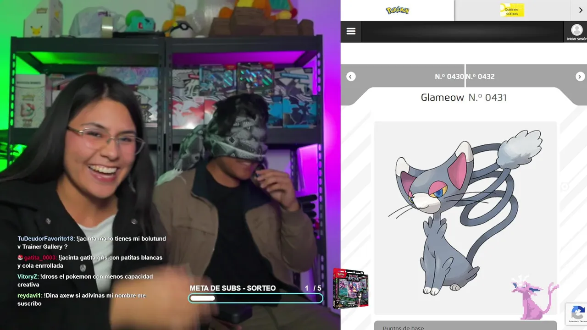Click the Puntos de base section header

coord(465,325)
